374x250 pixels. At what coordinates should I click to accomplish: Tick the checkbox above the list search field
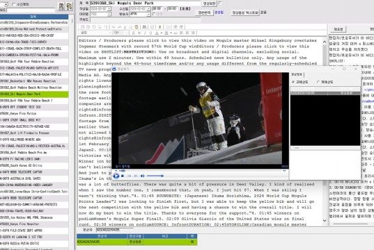(x=14, y=4)
